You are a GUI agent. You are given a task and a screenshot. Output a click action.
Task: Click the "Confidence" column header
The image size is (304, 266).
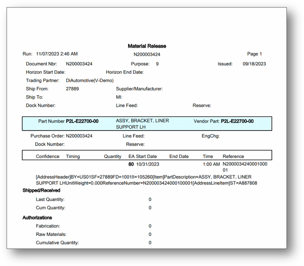[47, 156]
